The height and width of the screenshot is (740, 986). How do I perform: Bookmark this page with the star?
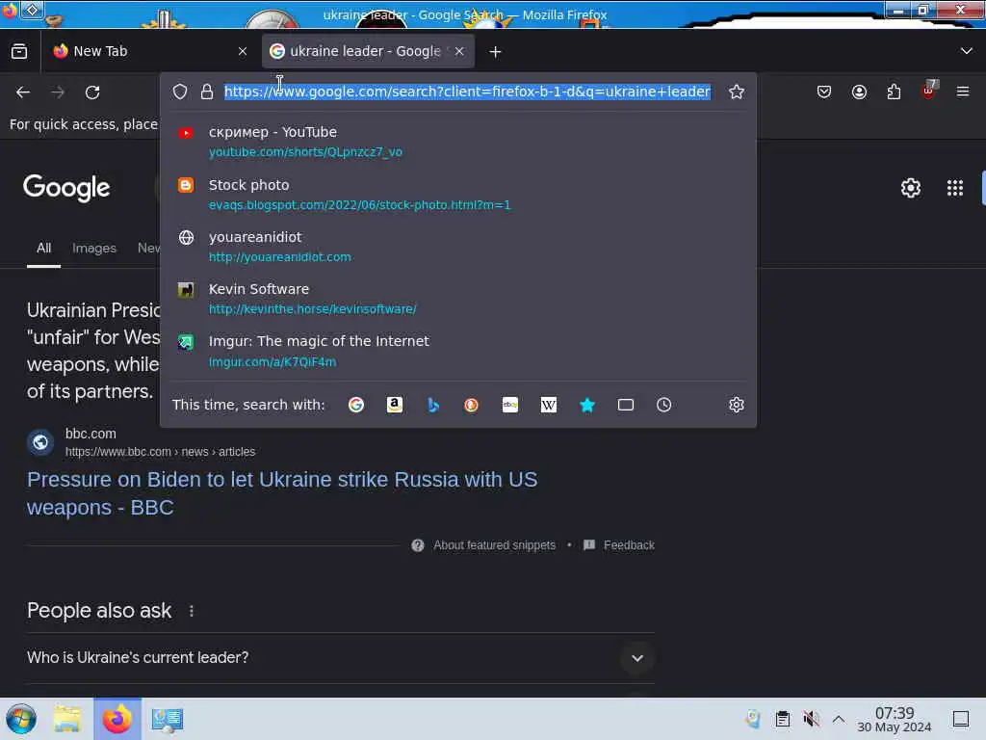click(x=737, y=92)
